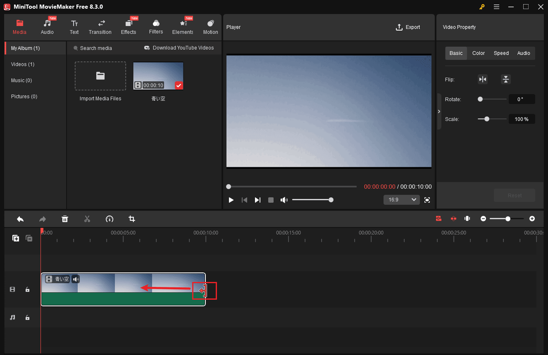Adjust the Scale slider
The height and width of the screenshot is (355, 548).
coord(492,119)
